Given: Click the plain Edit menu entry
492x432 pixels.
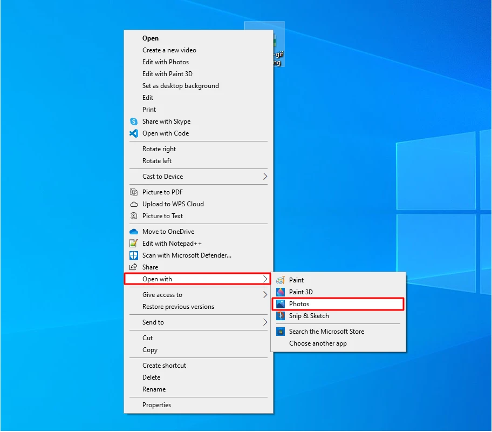Looking at the screenshot, I should [199, 98].
